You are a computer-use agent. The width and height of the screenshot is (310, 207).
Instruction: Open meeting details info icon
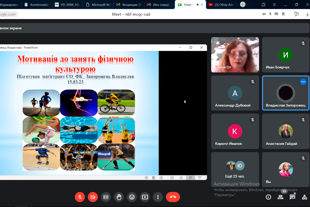(268, 197)
